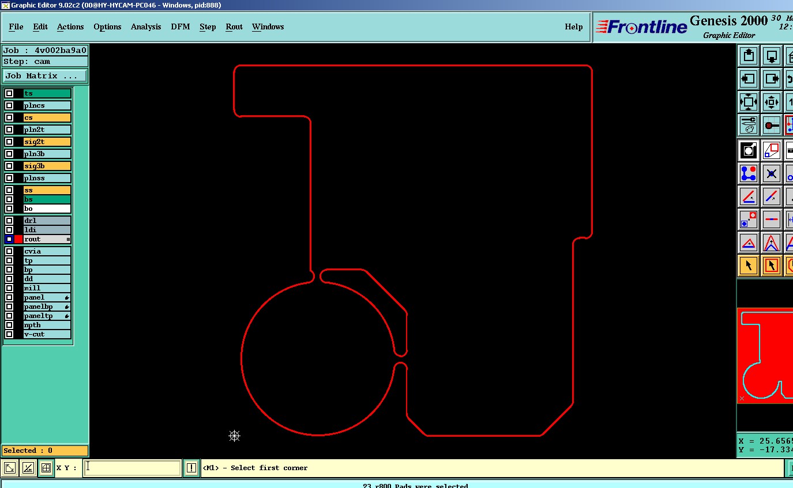Select the npth layer name
The width and height of the screenshot is (793, 488).
47,325
